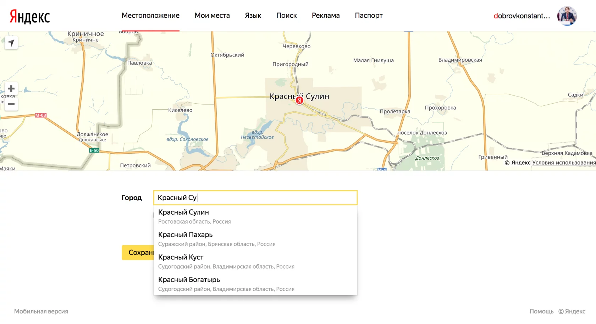Locate me with the arrow icon
The width and height of the screenshot is (596, 324).
pyautogui.click(x=11, y=43)
